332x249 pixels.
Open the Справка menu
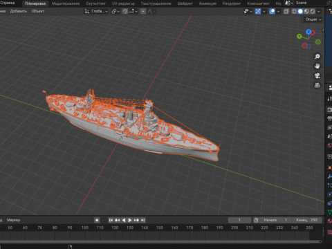(x=8, y=3)
